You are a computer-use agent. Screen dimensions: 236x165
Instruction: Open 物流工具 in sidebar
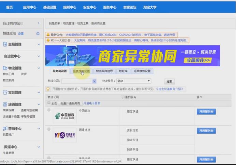9,74
